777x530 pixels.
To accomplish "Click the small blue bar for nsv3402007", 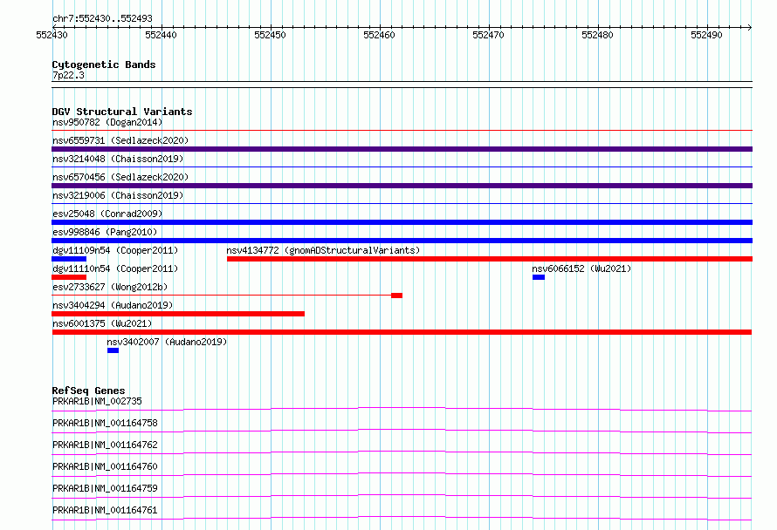I will 113,350.
